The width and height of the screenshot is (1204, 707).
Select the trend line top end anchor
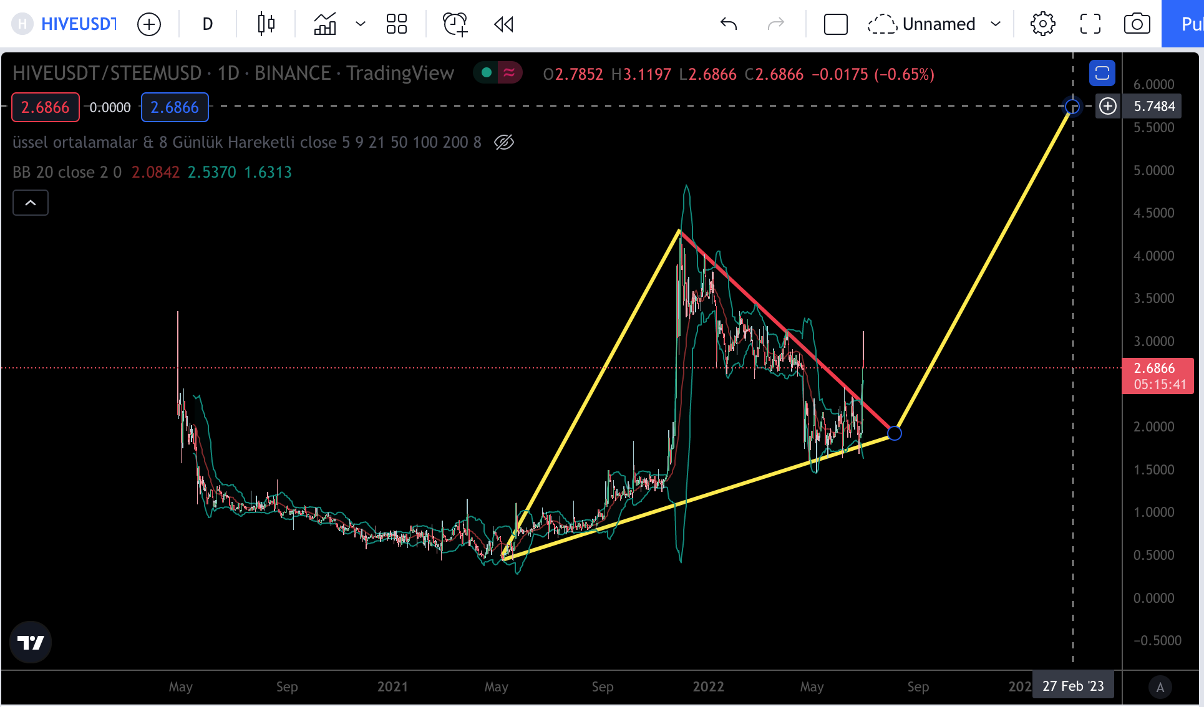(1072, 107)
